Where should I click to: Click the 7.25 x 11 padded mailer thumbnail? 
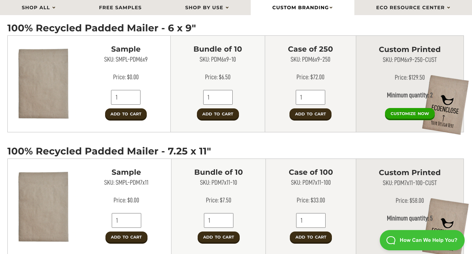[x=44, y=207]
